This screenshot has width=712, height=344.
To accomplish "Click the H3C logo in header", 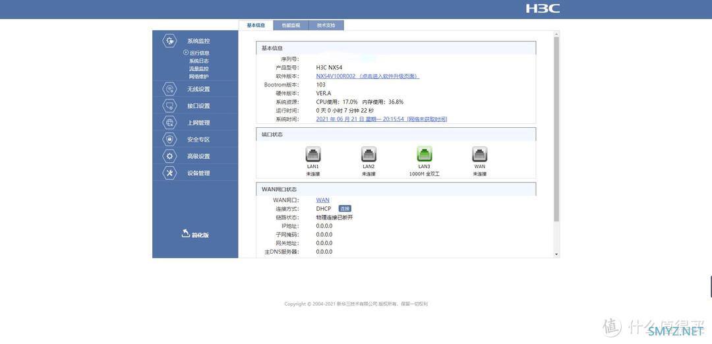I will [543, 9].
